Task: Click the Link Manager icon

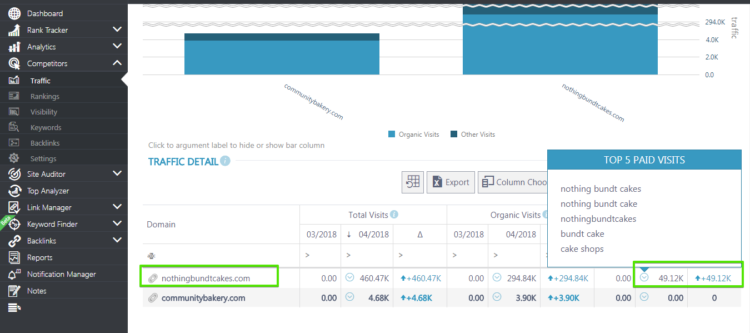Action: tap(14, 207)
